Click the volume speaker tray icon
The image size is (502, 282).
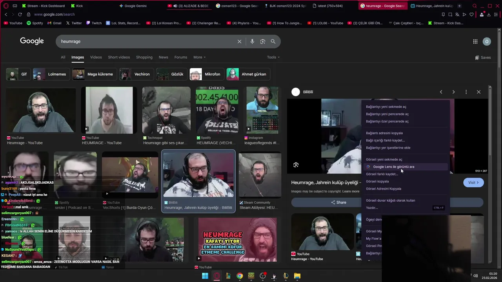point(476,276)
